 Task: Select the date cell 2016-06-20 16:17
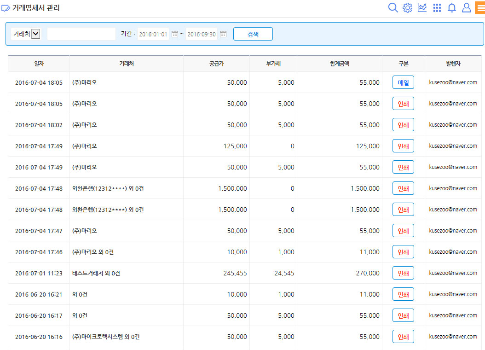point(39,315)
